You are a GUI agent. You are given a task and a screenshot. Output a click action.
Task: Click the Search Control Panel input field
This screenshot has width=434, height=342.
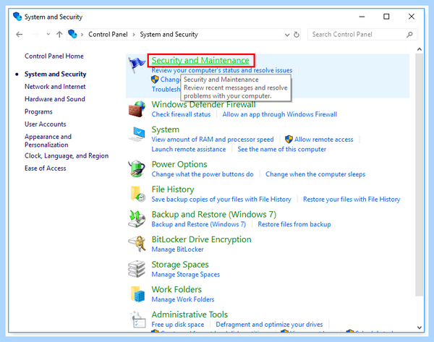(362, 35)
